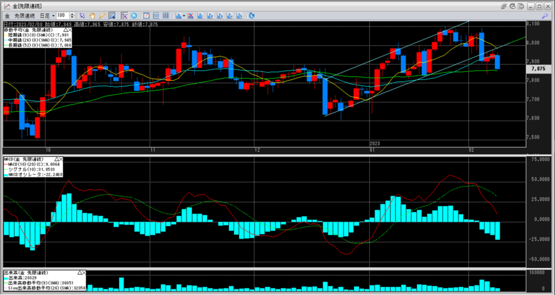Screen dimensions: 555x295
Task: Maximize the 金[先限連続] chart window
Action: (x=539, y=6)
